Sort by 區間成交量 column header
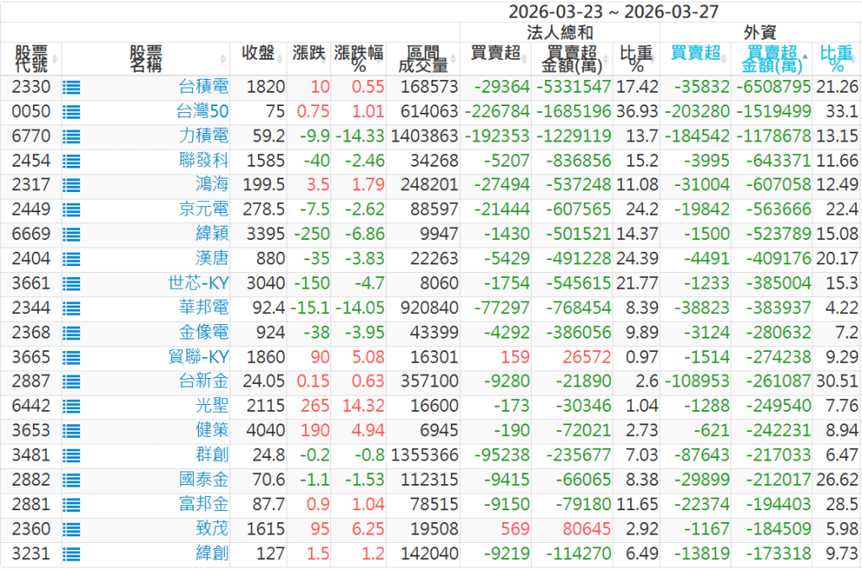The height and width of the screenshot is (570, 862). 422,59
